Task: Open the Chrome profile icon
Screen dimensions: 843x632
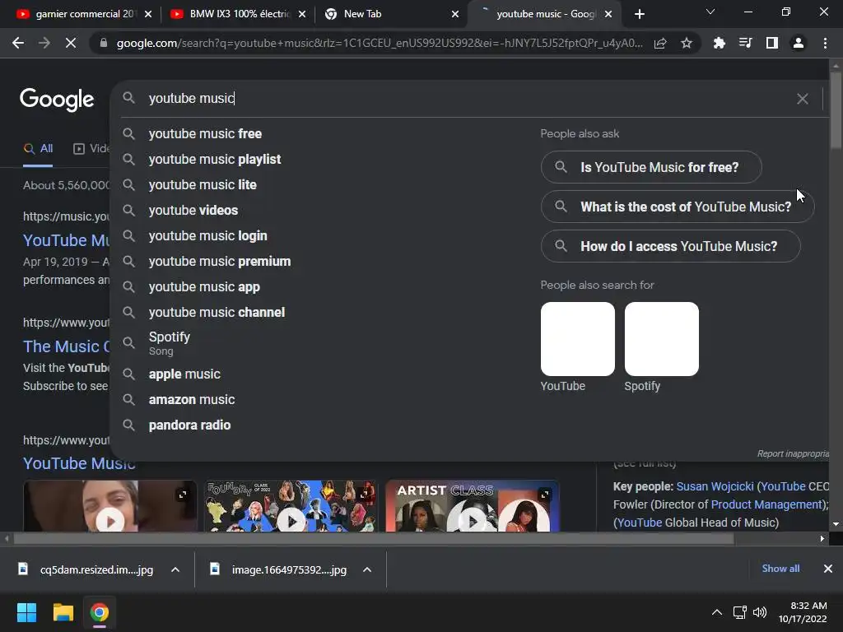Action: point(799,43)
